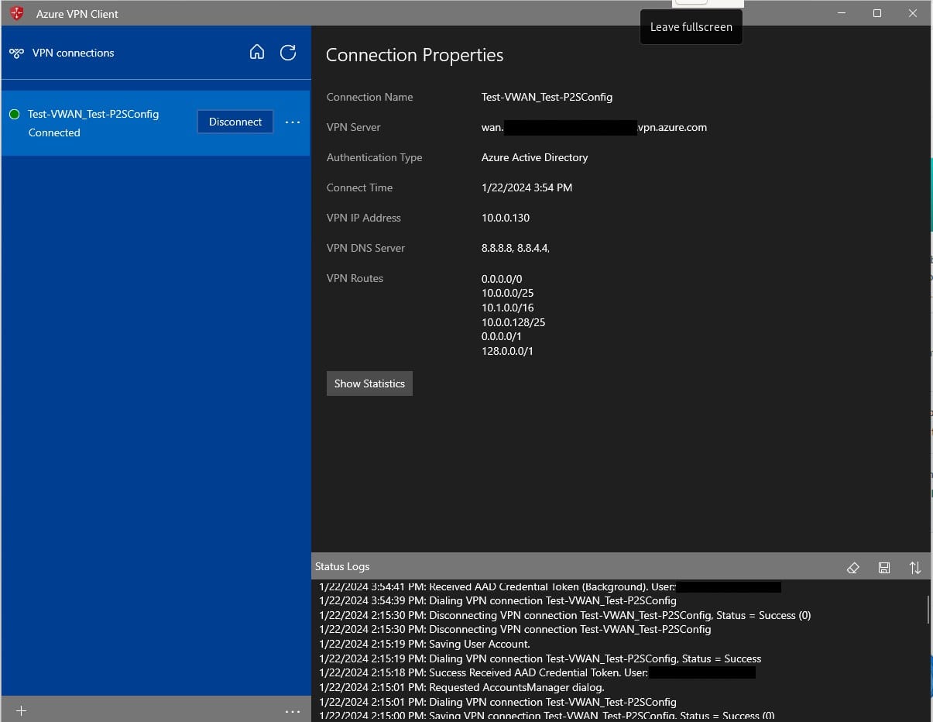Minimize the Azure VPN Client window
933x722 pixels.
coord(842,13)
